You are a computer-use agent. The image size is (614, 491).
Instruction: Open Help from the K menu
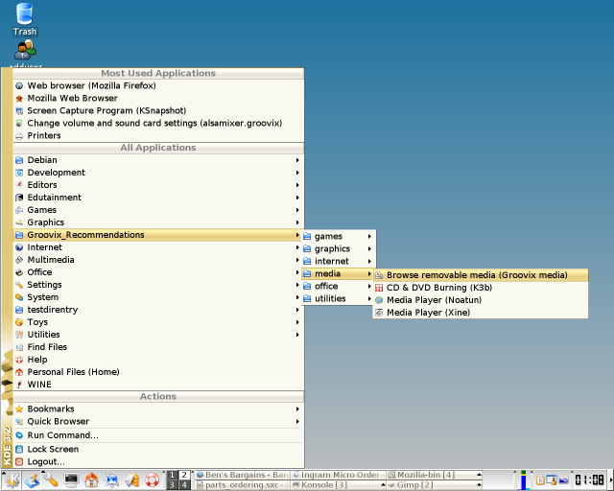pyautogui.click(x=158, y=360)
